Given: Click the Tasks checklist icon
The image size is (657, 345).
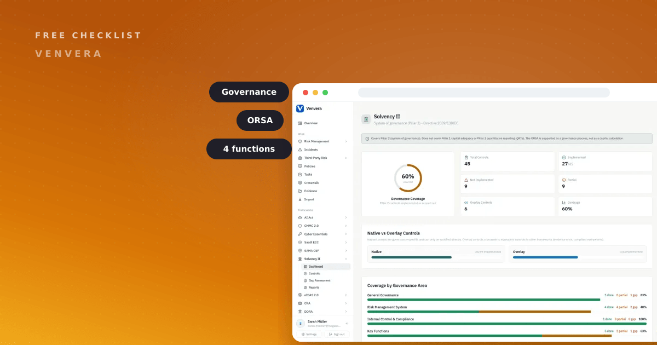Looking at the screenshot, I should (300, 174).
